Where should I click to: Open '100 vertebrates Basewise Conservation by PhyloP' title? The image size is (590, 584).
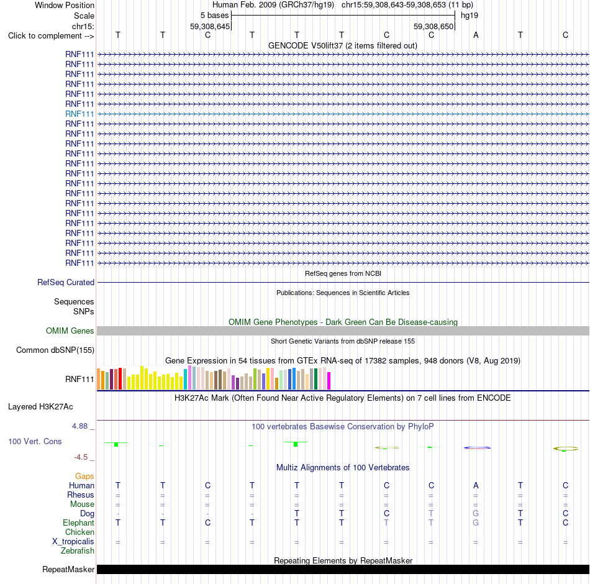pyautogui.click(x=343, y=426)
